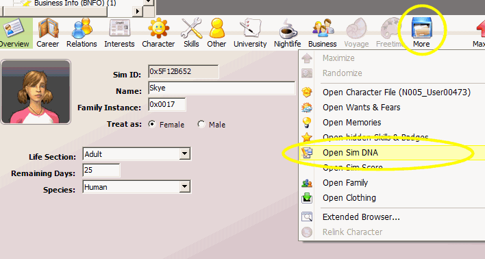This screenshot has width=485, height=259.
Task: Click the horizontal scrollbar right arrow
Action: tap(137, 12)
